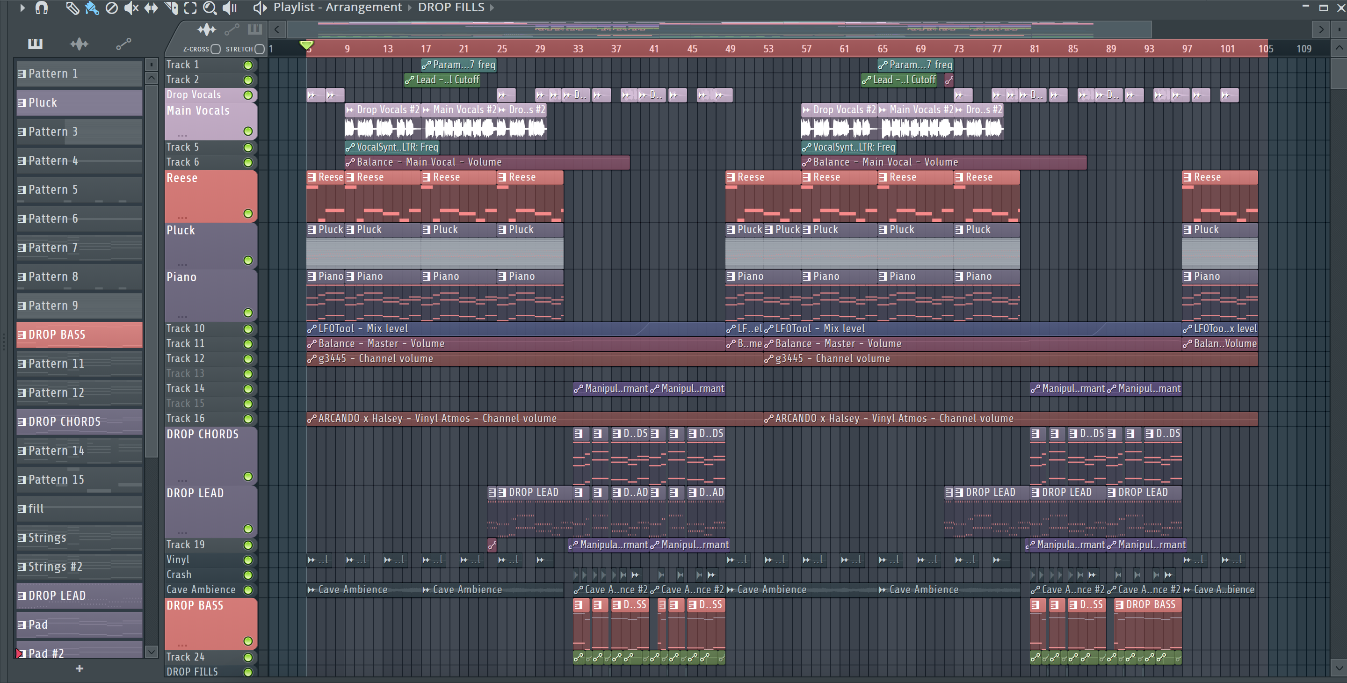Open the Playlist options menu arrow
This screenshot has width=1347, height=683.
click(22, 8)
